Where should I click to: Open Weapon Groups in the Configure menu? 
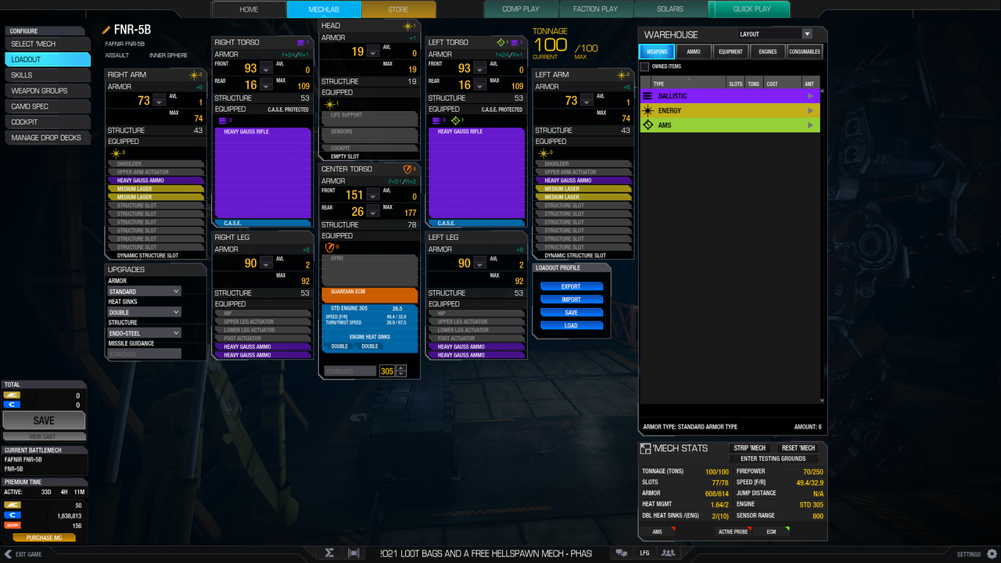[x=47, y=91]
